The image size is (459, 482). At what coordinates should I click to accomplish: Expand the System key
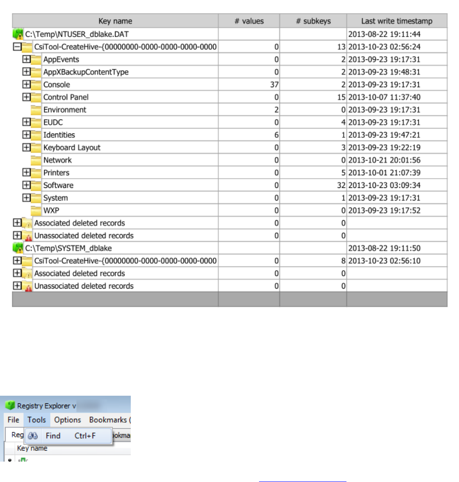(x=26, y=198)
